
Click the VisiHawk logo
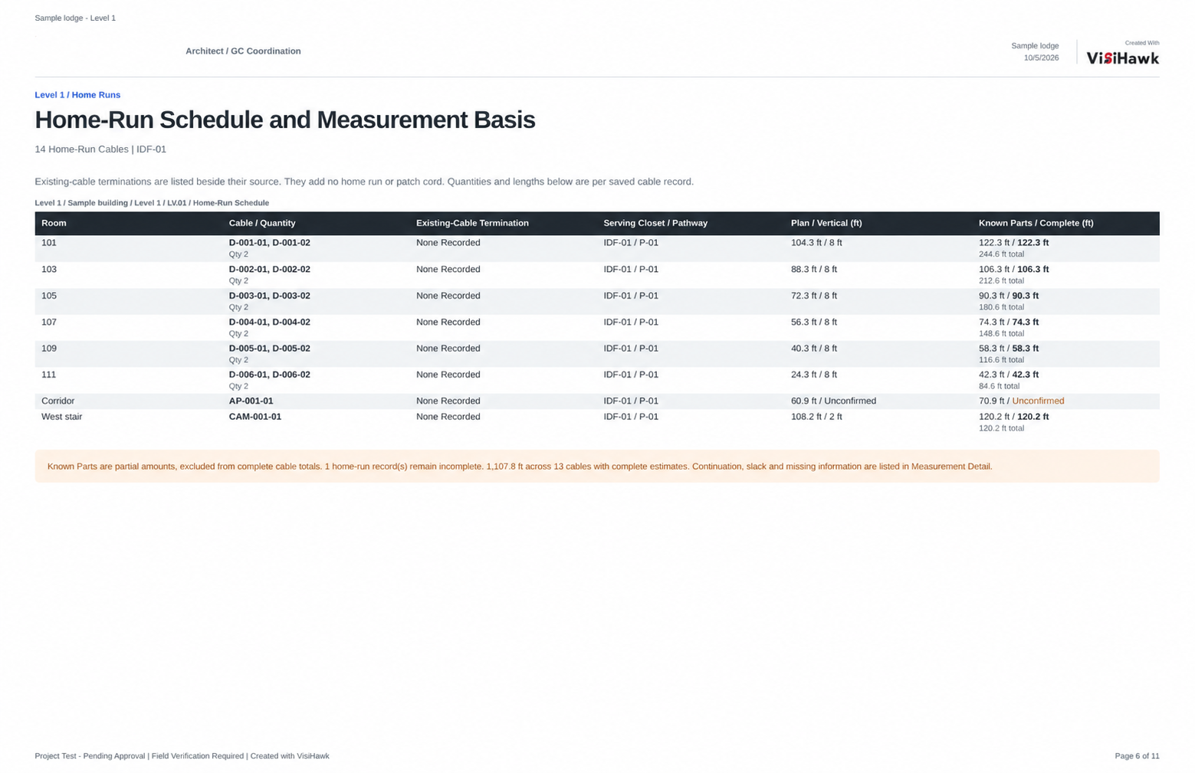(1122, 58)
